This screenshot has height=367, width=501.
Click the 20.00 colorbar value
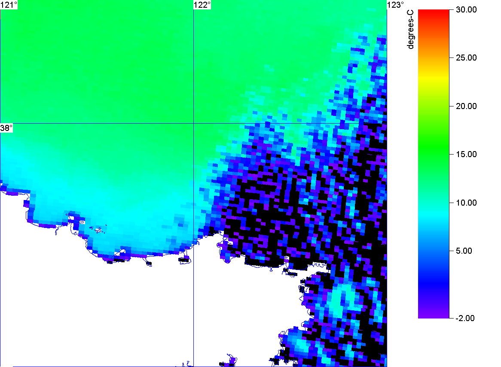[x=466, y=106]
